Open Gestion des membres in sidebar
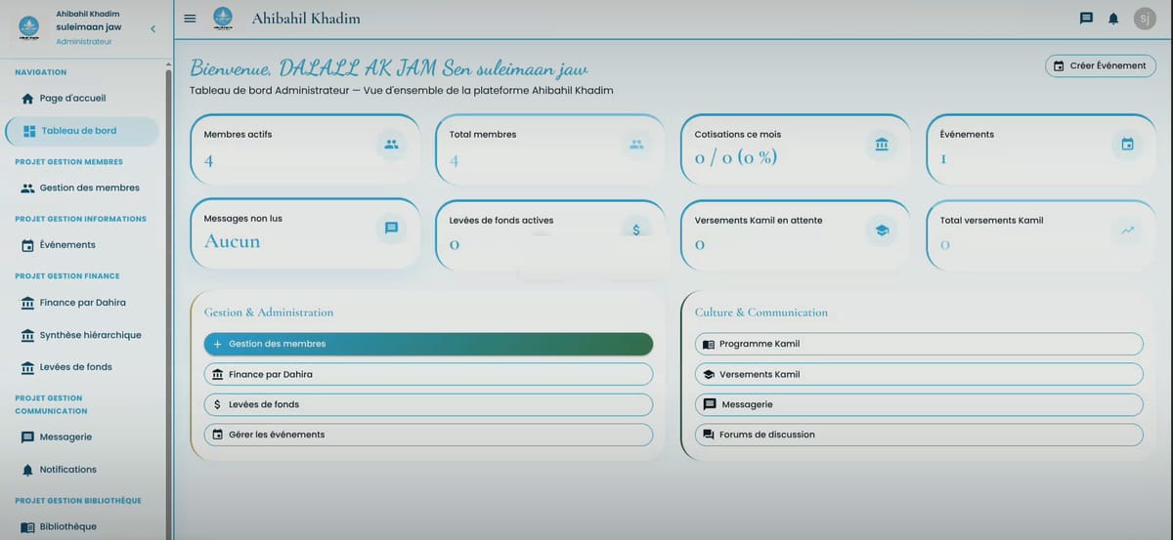The width and height of the screenshot is (1173, 540). click(80, 187)
